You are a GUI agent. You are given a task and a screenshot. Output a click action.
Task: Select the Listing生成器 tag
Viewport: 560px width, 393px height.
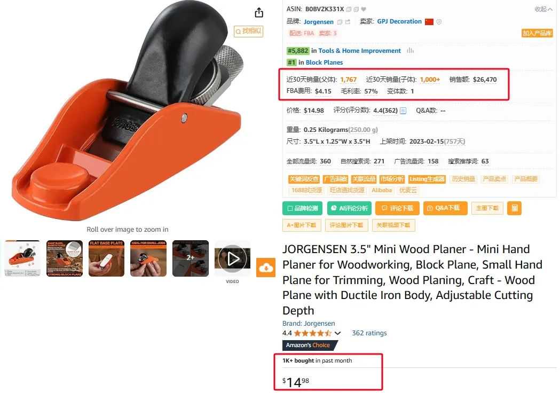(427, 179)
